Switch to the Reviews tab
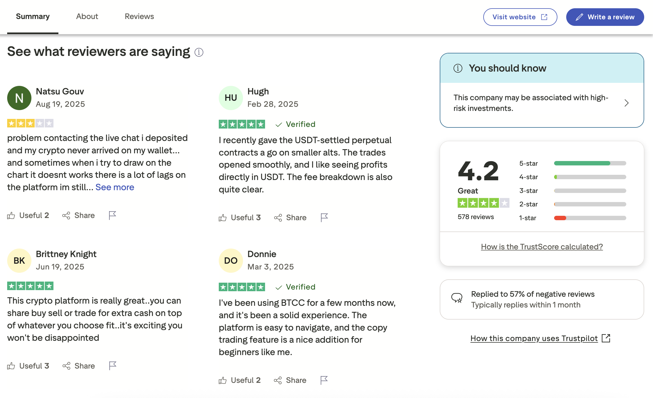This screenshot has height=398, width=653. tap(139, 17)
